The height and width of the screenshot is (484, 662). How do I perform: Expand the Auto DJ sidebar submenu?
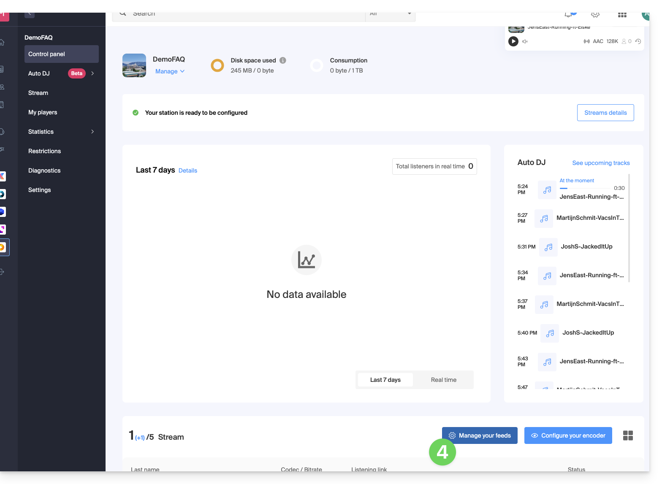click(x=92, y=73)
